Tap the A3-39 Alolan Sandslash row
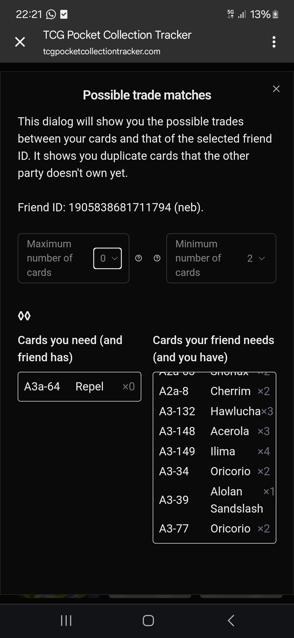The width and height of the screenshot is (294, 638). click(214, 500)
